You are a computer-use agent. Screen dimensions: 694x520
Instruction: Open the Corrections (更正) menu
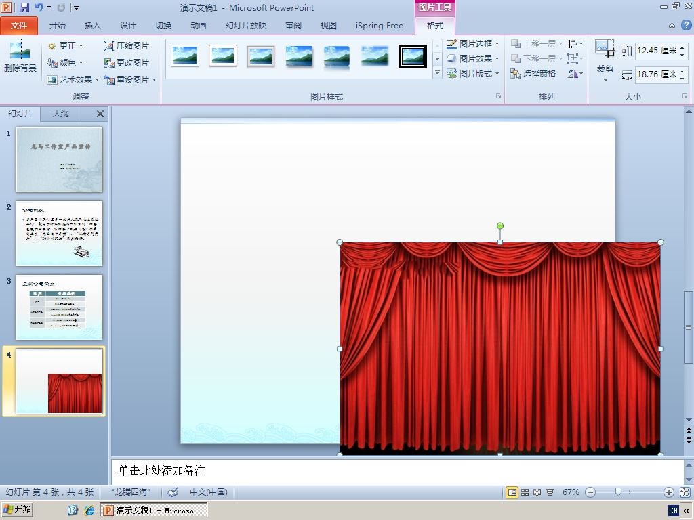[66, 45]
